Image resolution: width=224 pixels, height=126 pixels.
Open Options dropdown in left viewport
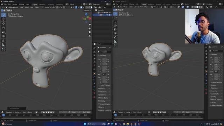click(x=87, y=10)
